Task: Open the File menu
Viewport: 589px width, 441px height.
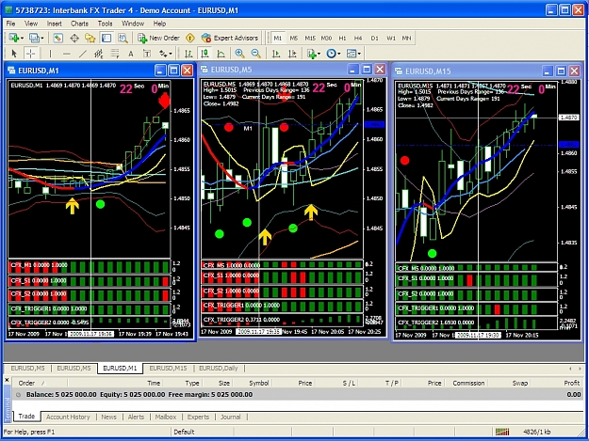Action: pyautogui.click(x=11, y=24)
